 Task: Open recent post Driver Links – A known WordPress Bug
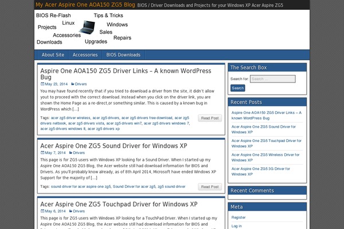pos(267,115)
